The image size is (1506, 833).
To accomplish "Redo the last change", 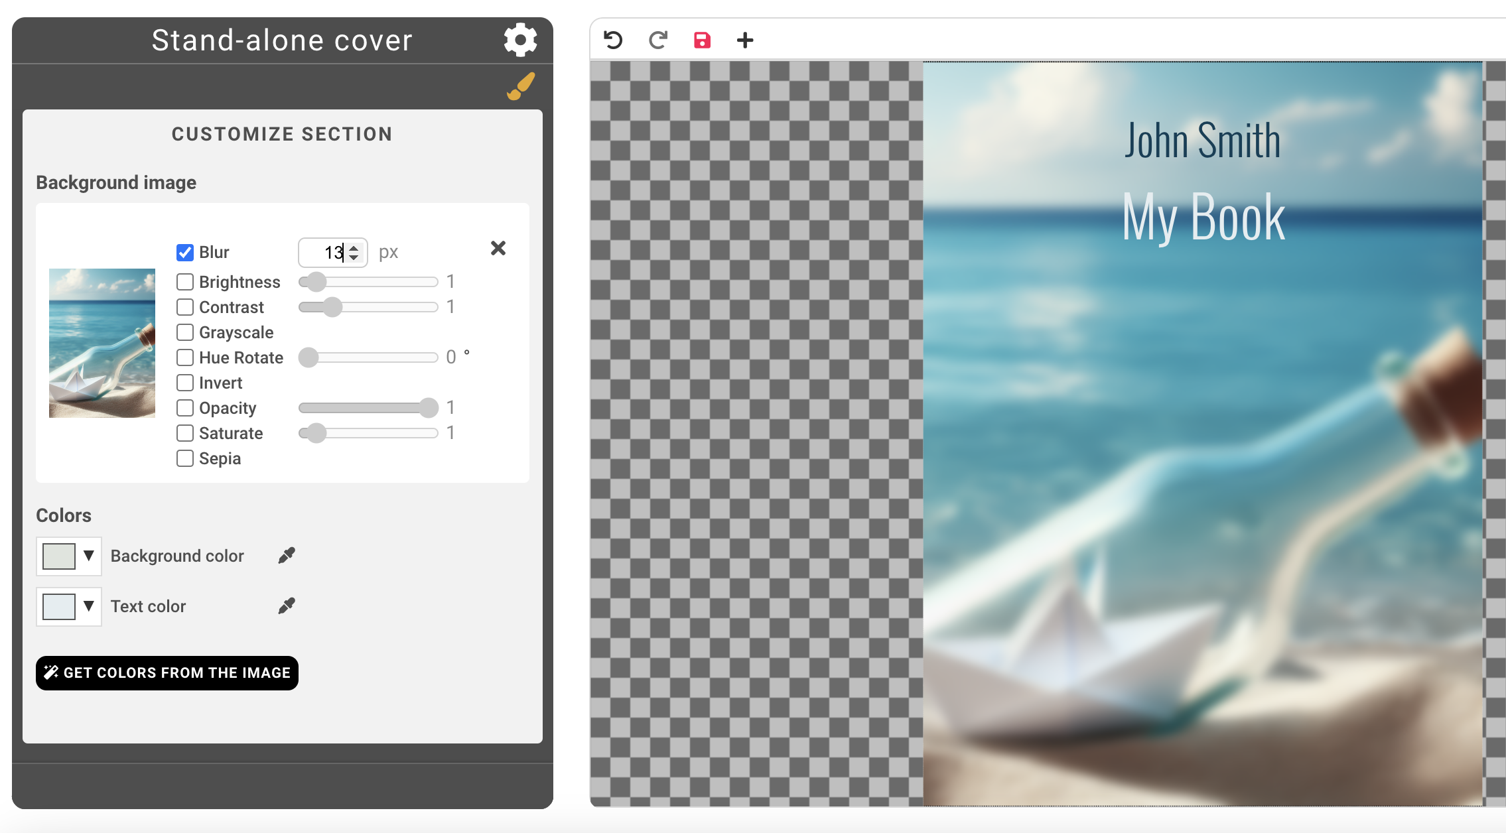I will pos(657,40).
